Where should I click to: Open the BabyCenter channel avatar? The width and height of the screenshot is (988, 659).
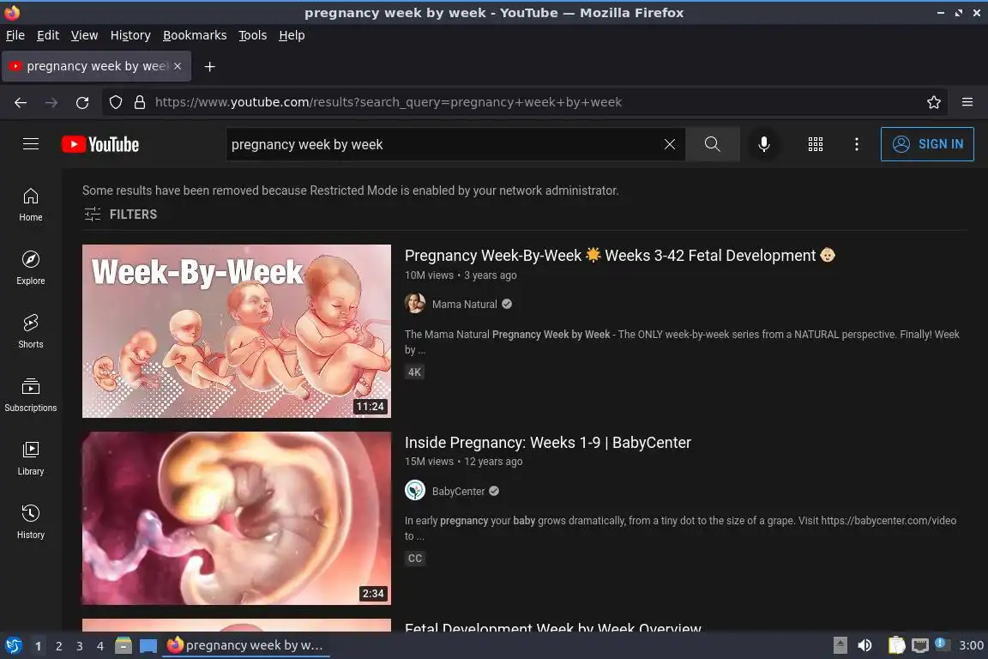click(x=414, y=490)
